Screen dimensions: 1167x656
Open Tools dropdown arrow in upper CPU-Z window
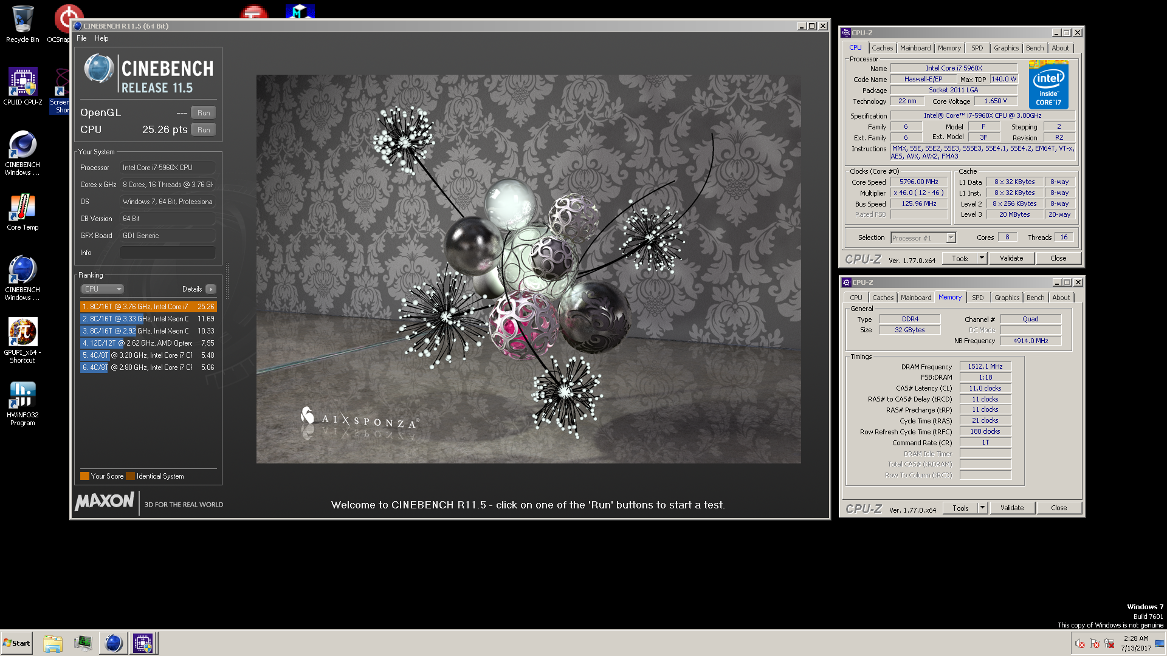982,258
